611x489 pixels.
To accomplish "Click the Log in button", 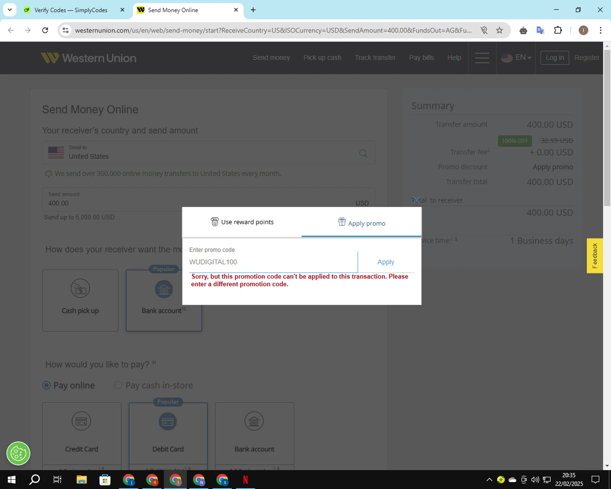I will click(555, 58).
